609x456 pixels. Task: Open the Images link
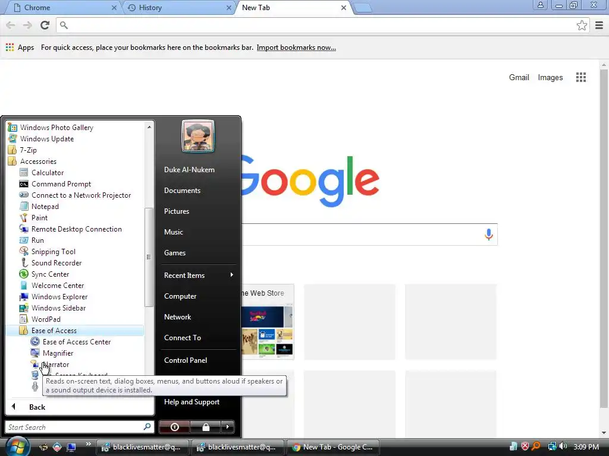[x=550, y=77]
